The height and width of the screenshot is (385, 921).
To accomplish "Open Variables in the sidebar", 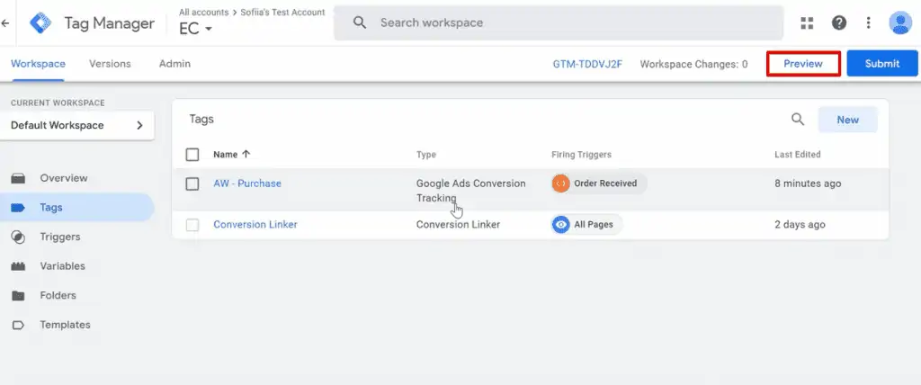I will point(62,266).
